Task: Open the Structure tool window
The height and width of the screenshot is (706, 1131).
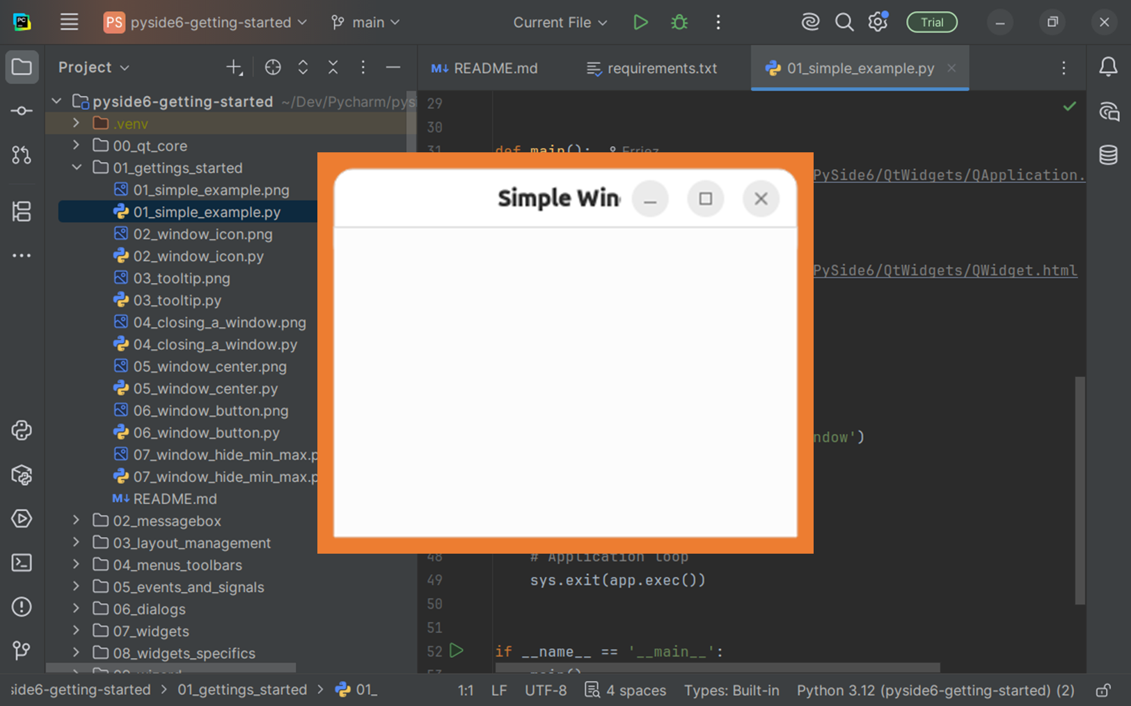Action: 22,211
